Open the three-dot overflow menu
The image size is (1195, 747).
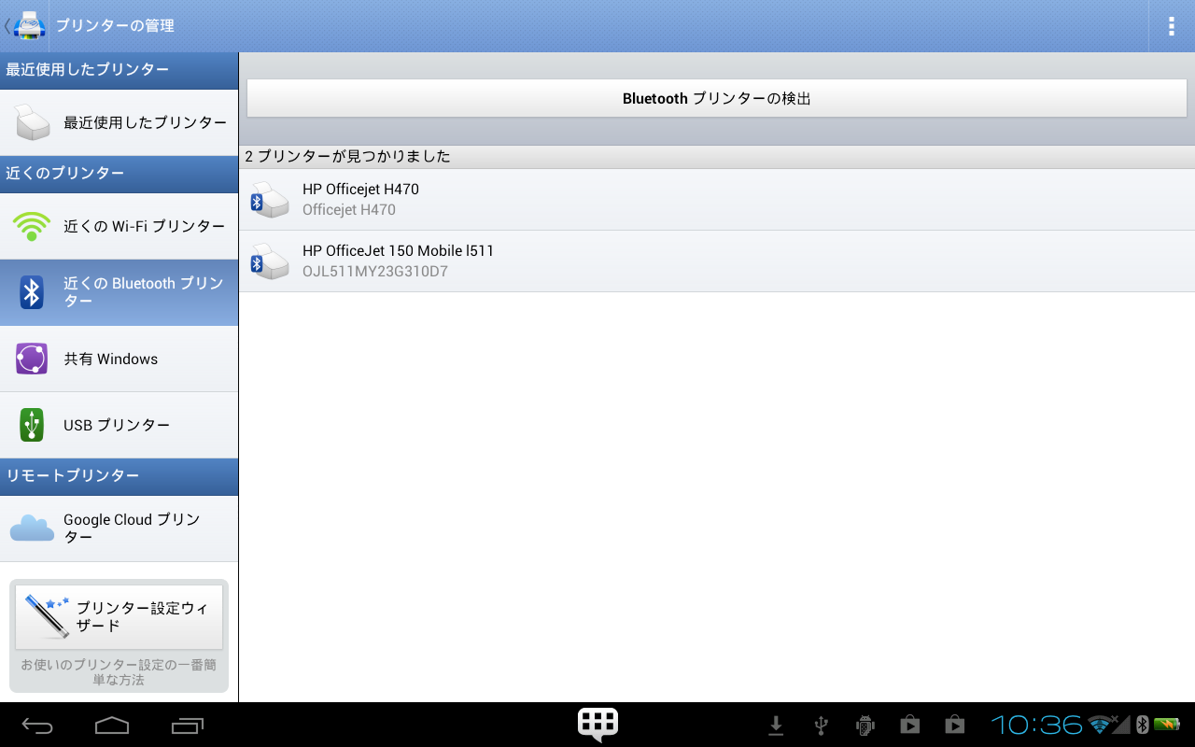pos(1171,26)
